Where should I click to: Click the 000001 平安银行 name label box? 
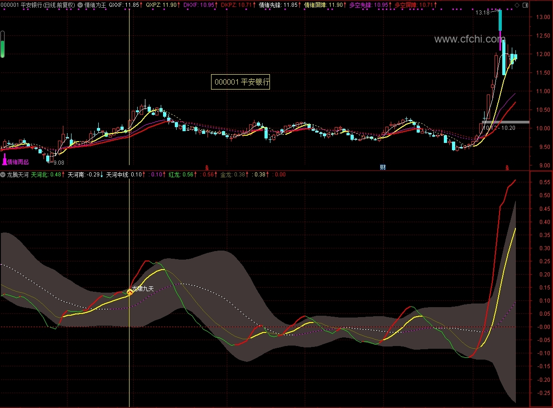tap(240, 82)
